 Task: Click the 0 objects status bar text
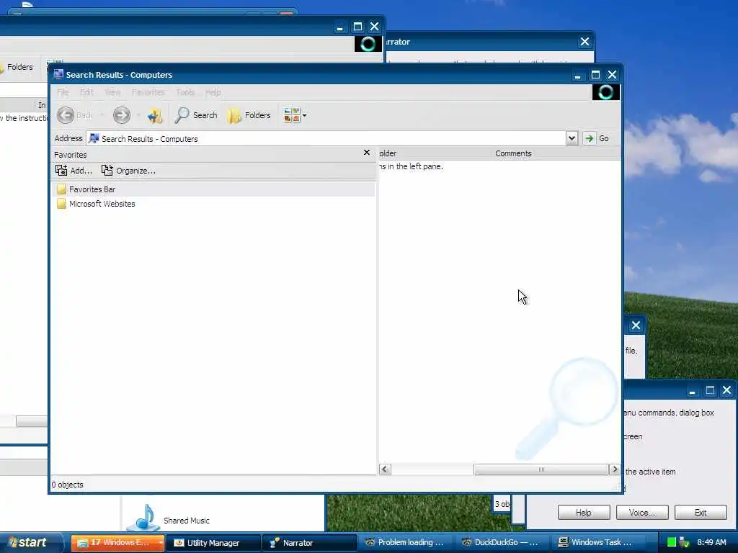(67, 485)
